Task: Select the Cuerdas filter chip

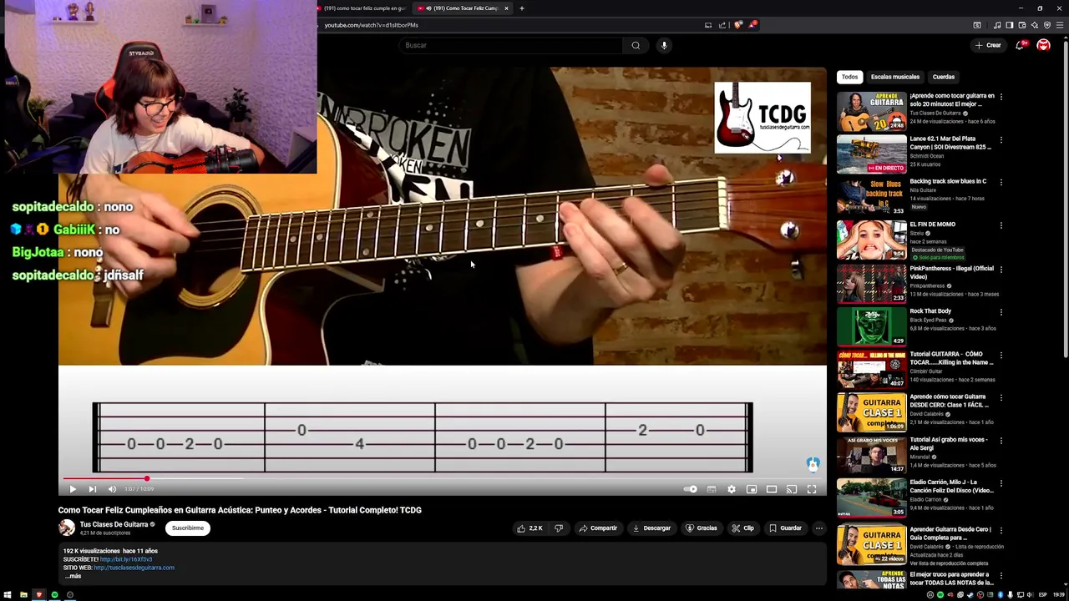Action: [x=944, y=77]
